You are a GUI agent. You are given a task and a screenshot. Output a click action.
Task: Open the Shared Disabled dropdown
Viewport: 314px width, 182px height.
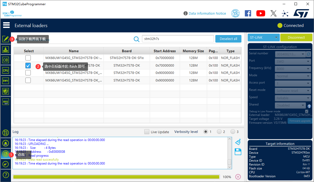(290, 105)
